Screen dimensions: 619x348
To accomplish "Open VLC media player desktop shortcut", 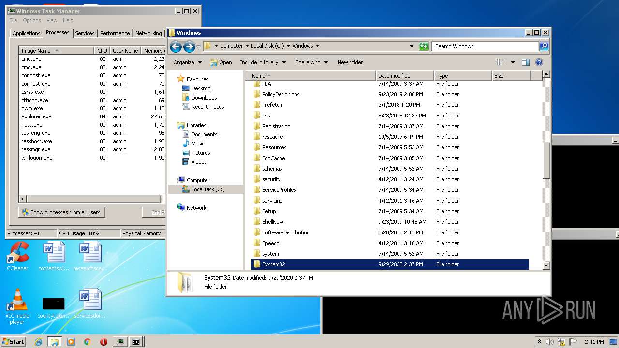I will (17, 306).
